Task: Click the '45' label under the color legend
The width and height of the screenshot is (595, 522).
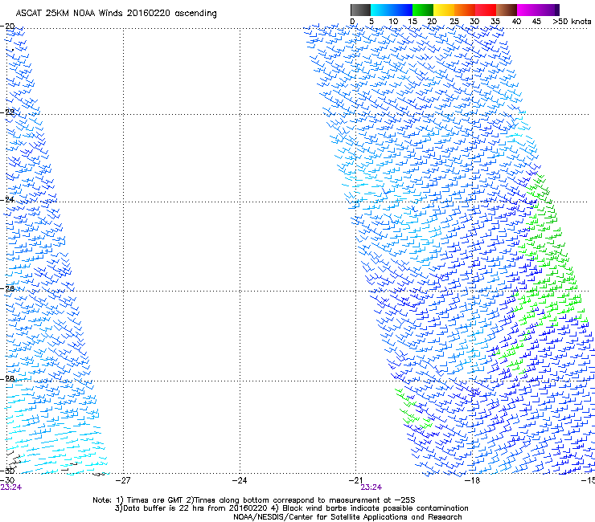Action: pyautogui.click(x=536, y=21)
